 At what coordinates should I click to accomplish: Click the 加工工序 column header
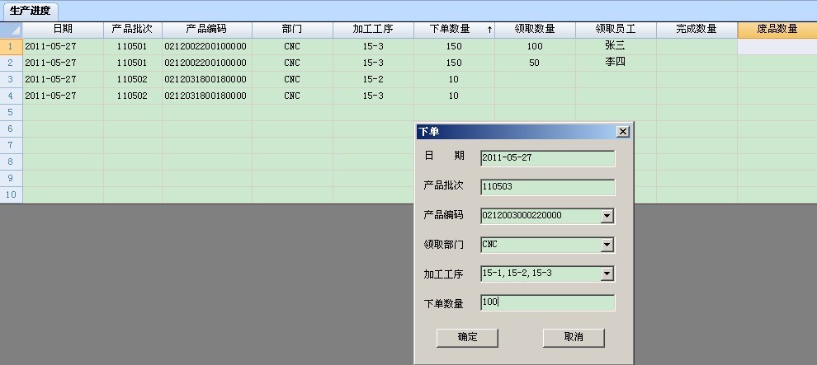click(x=373, y=30)
